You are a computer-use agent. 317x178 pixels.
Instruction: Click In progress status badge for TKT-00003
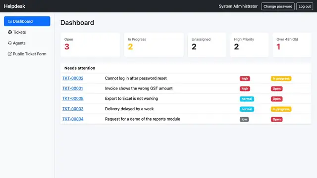click(x=281, y=109)
